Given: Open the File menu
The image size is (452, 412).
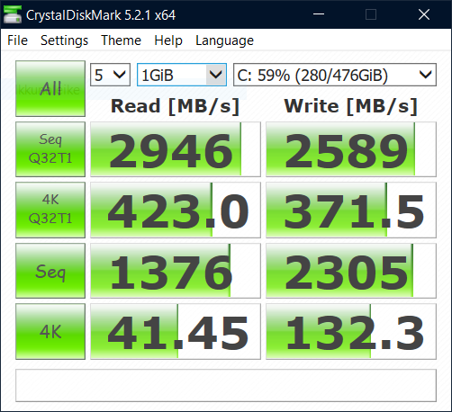Looking at the screenshot, I should (17, 40).
